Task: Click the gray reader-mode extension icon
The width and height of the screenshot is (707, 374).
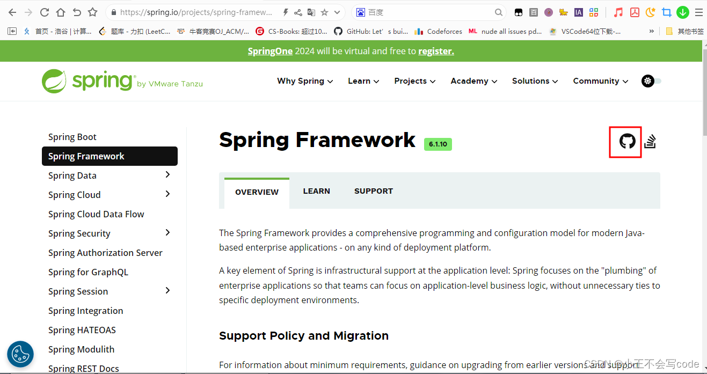Action: tap(534, 12)
